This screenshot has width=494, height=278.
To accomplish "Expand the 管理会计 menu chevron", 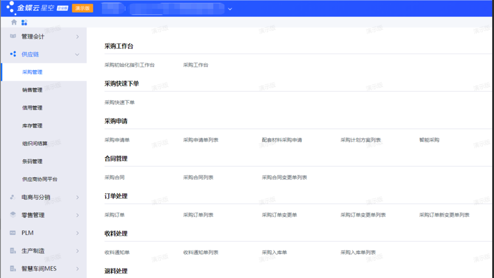I will click(x=77, y=37).
